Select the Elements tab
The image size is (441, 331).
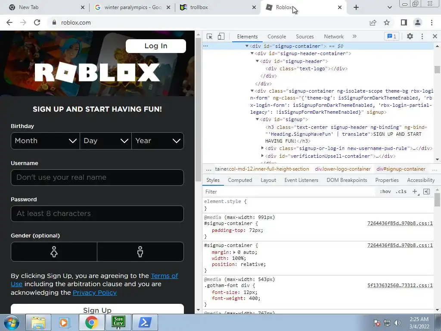click(247, 37)
